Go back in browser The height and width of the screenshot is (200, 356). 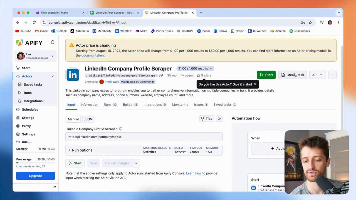click(18, 22)
